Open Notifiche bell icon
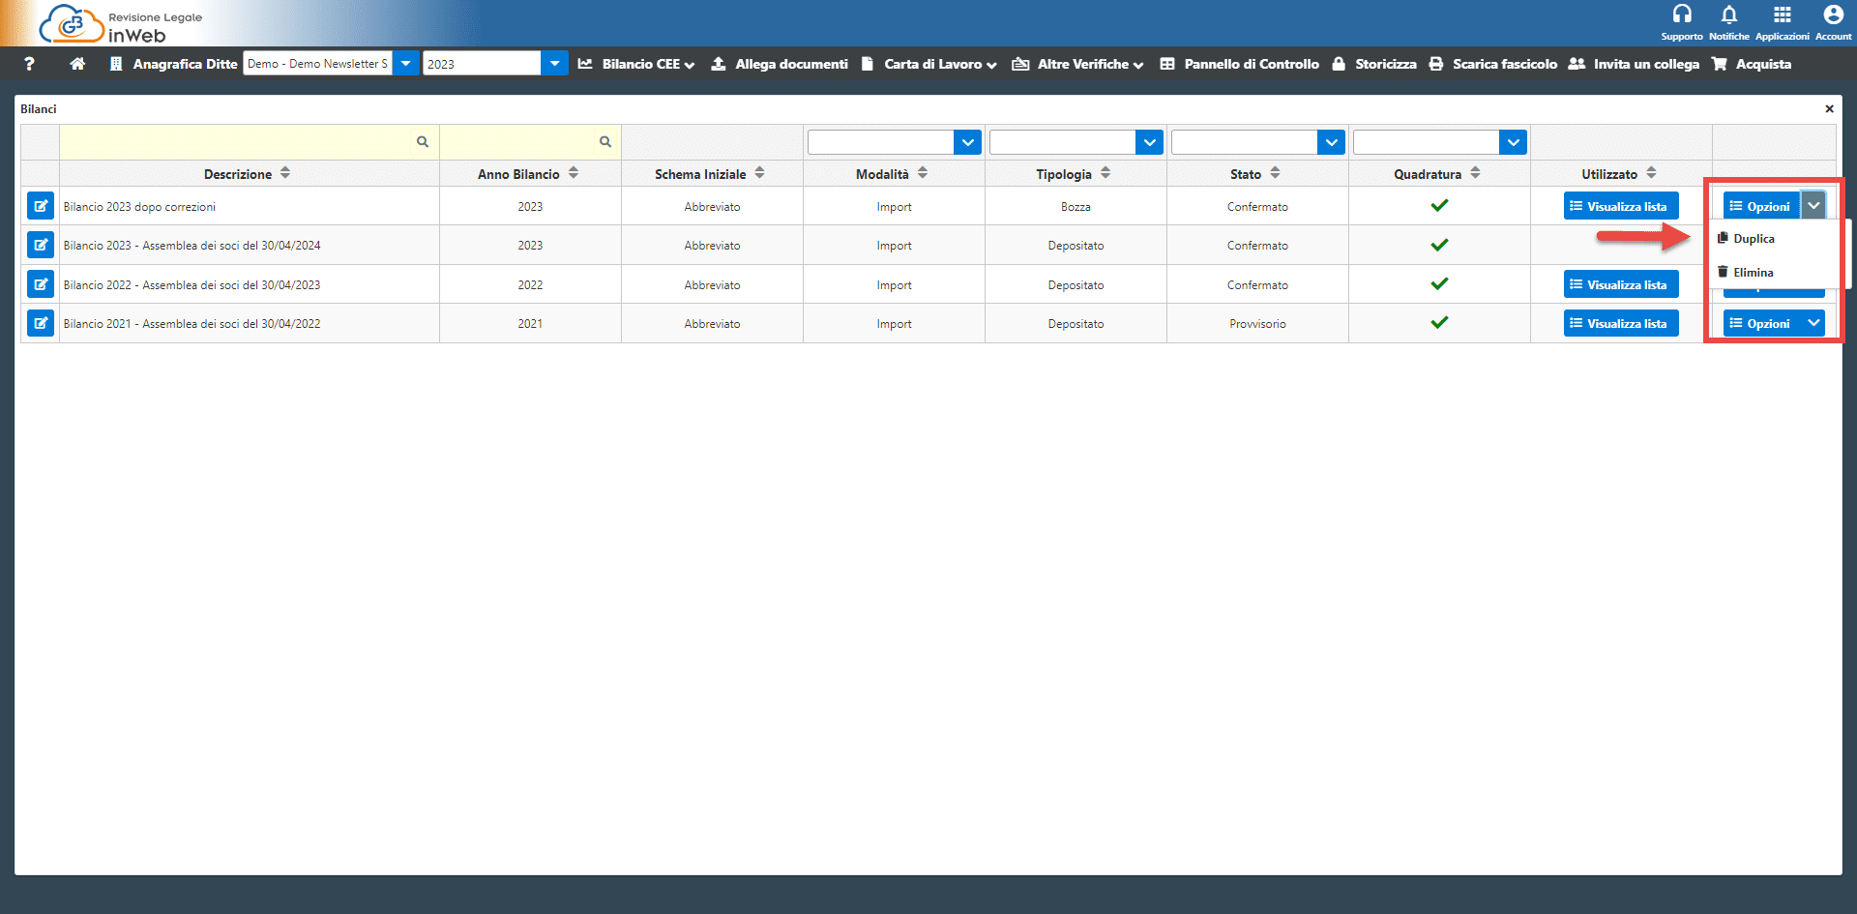The height and width of the screenshot is (914, 1857). point(1729,15)
